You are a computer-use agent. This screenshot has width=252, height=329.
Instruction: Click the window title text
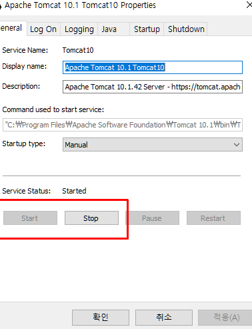pyautogui.click(x=80, y=5)
